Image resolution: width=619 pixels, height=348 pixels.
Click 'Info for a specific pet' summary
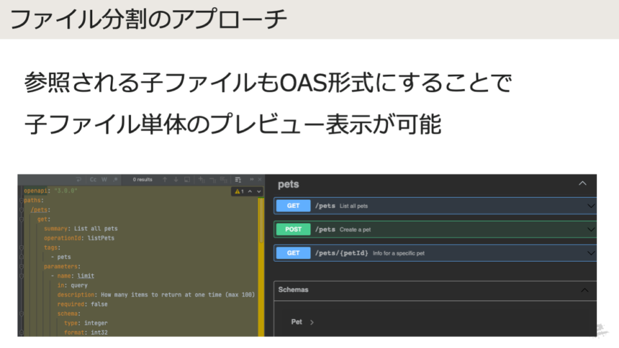coord(398,253)
